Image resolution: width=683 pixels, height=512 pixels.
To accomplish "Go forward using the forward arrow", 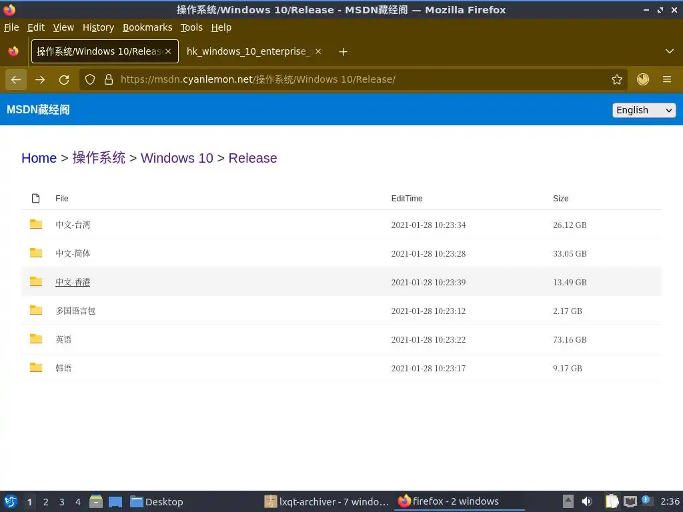I will click(x=40, y=80).
